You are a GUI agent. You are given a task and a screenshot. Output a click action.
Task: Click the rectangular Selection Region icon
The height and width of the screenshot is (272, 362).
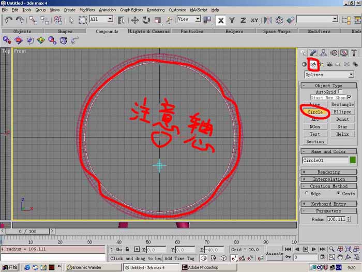[82, 20]
